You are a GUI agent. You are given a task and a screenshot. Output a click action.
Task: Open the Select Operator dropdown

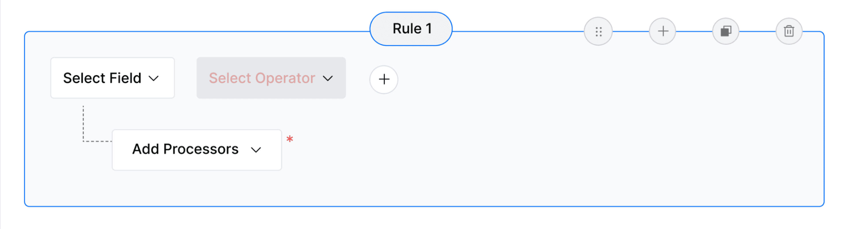[x=271, y=78]
